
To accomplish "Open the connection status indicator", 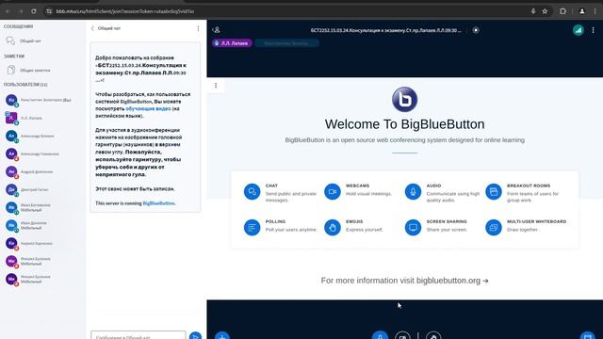I will tap(579, 30).
